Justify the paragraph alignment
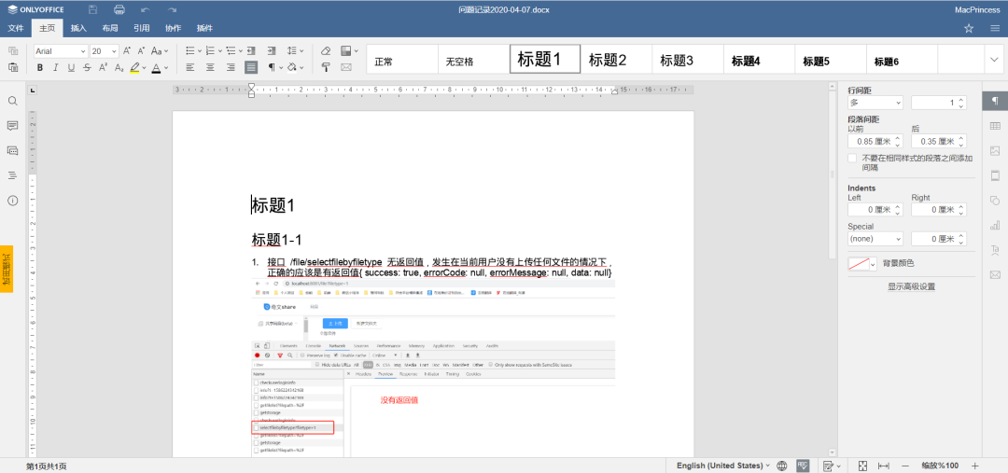The image size is (1008, 473). click(251, 67)
